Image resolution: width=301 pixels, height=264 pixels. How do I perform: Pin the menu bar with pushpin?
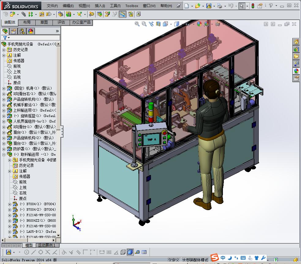179,6
